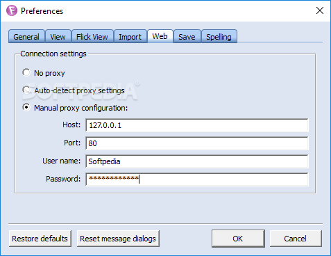Dismiss changes with the Cancel button
This screenshot has width=331, height=256.
pyautogui.click(x=296, y=239)
